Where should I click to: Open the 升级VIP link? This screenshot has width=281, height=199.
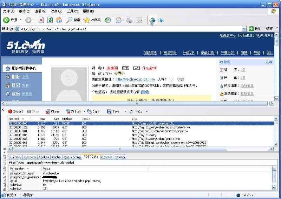tap(189, 53)
